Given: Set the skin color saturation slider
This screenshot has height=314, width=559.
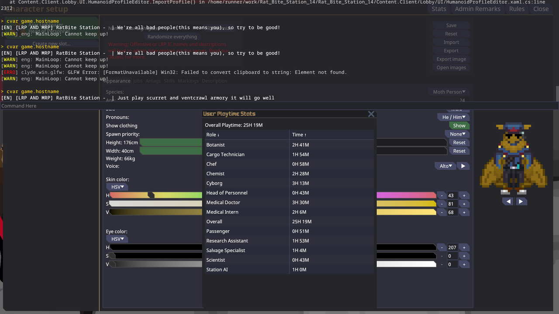Looking at the screenshot, I should tap(273, 204).
